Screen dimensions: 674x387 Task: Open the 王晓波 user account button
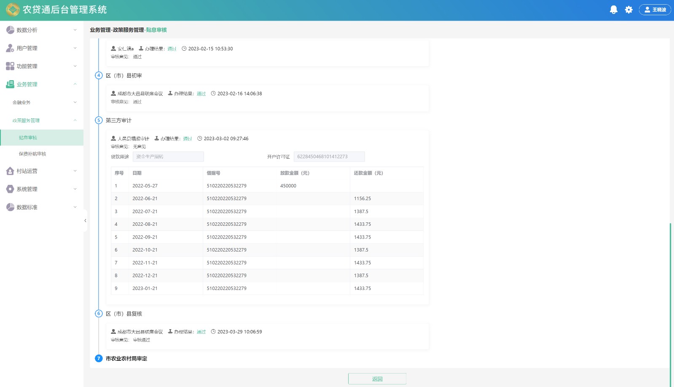[655, 10]
